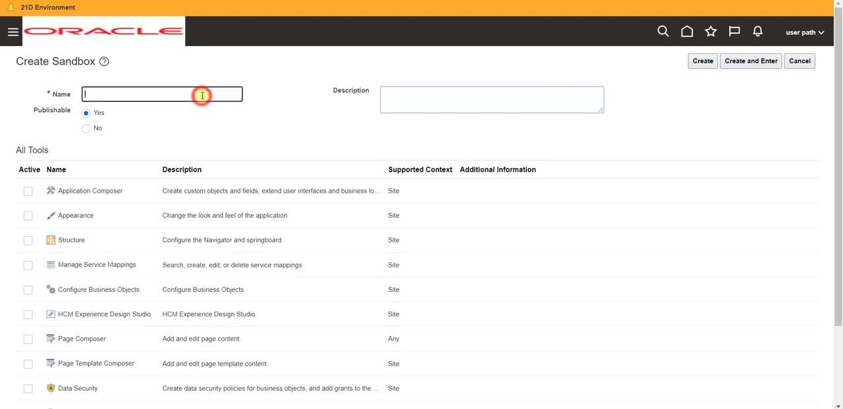The width and height of the screenshot is (843, 409).
Task: Activate the Page Template Composer checkbox
Action: [28, 364]
